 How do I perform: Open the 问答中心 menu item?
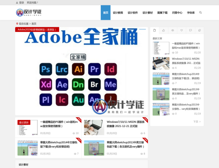pyautogui.click(x=177, y=13)
